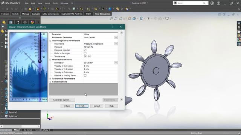Switch to the Flow Simulation ribbon tab
241x135 pixels.
coord(102,14)
